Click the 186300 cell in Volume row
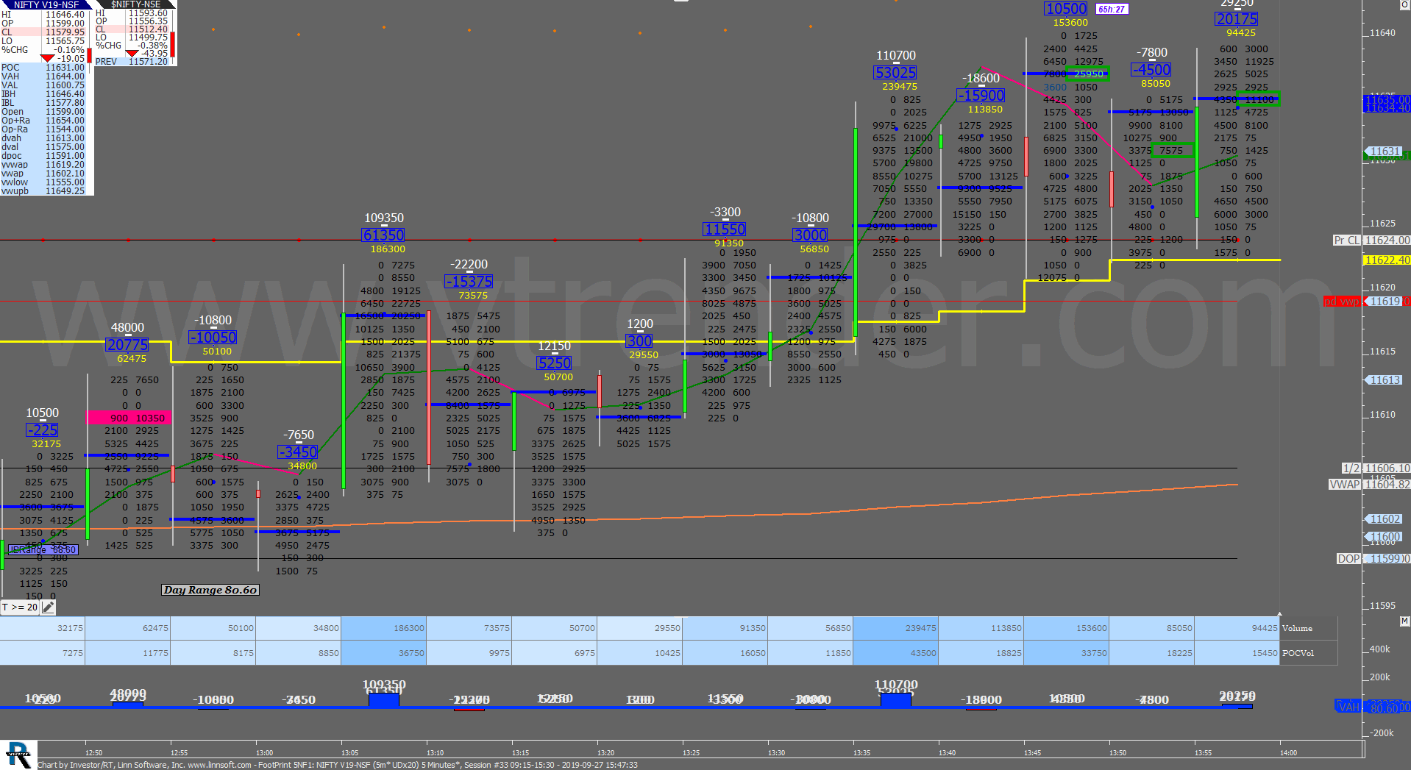 pyautogui.click(x=383, y=628)
